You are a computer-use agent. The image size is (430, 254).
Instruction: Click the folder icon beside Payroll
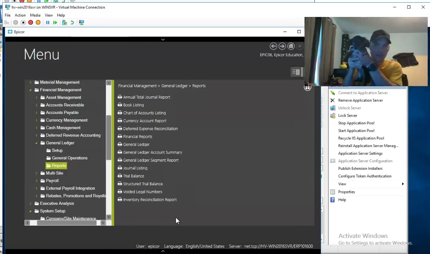tap(42, 181)
